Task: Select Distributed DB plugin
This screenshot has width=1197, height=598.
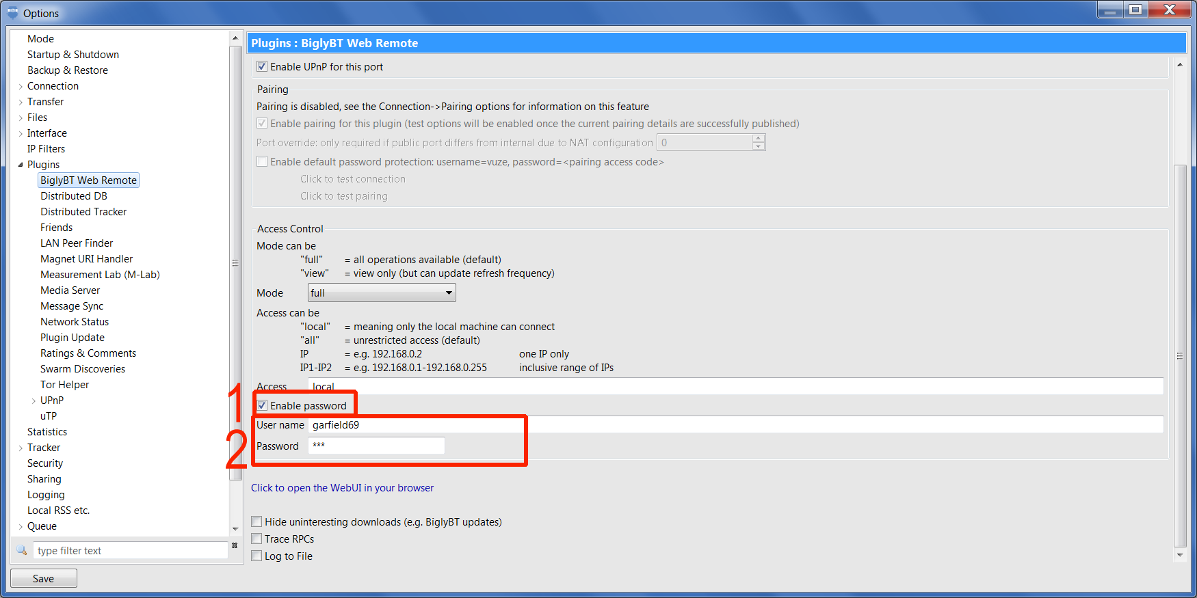Action: pos(74,196)
